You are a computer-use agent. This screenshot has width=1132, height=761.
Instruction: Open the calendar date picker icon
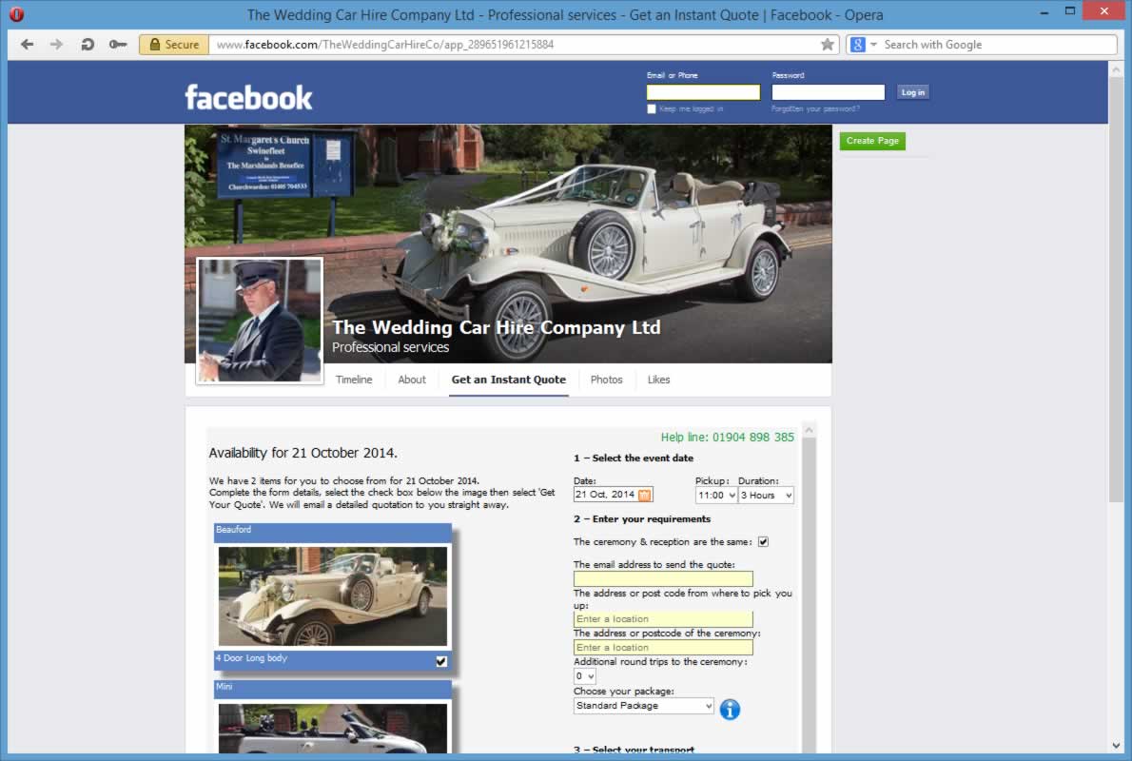click(645, 495)
